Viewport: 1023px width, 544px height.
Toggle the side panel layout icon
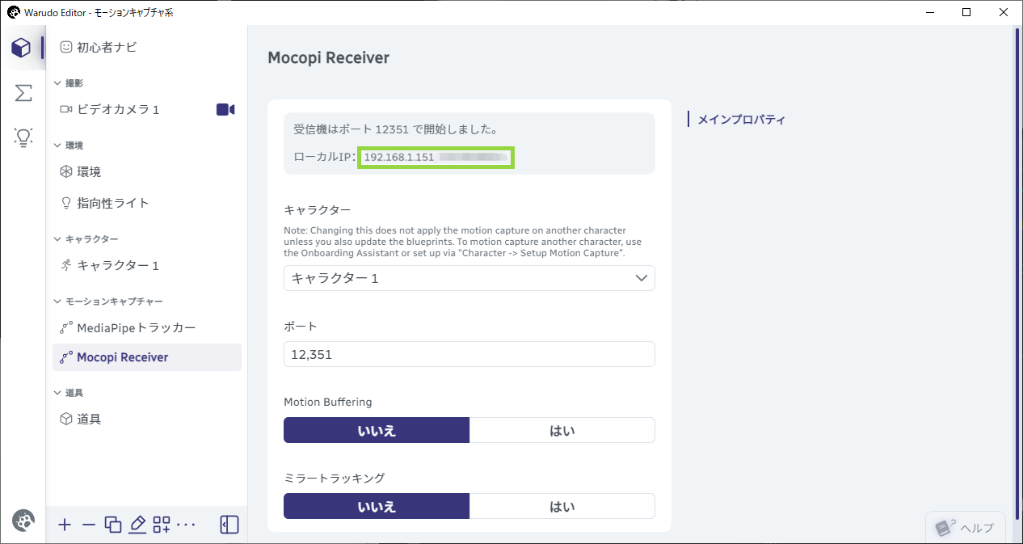click(x=229, y=525)
